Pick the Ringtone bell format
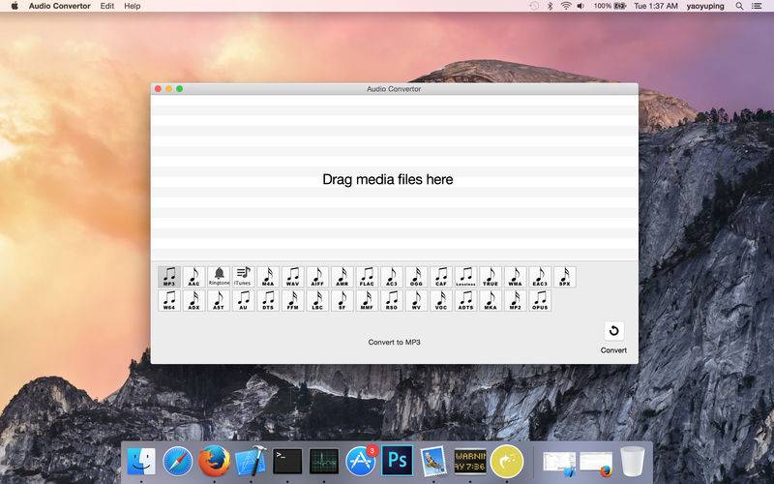Image resolution: width=774 pixels, height=484 pixels. pos(219,277)
